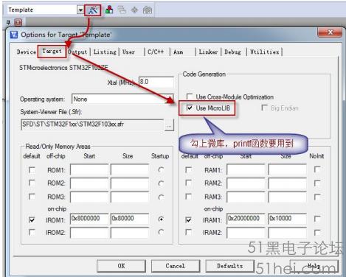Open Options for Target wand icon
This screenshot has width=346, height=277.
(92, 10)
